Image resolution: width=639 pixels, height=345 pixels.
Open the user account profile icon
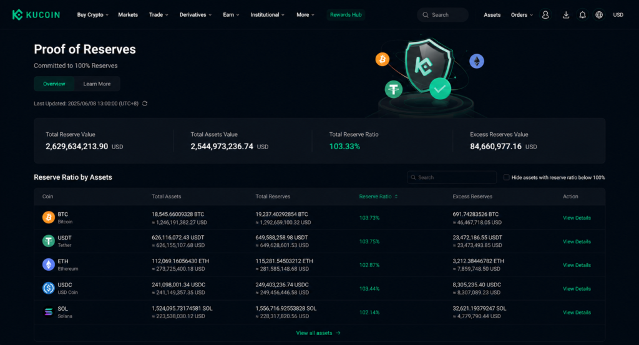[x=545, y=15]
